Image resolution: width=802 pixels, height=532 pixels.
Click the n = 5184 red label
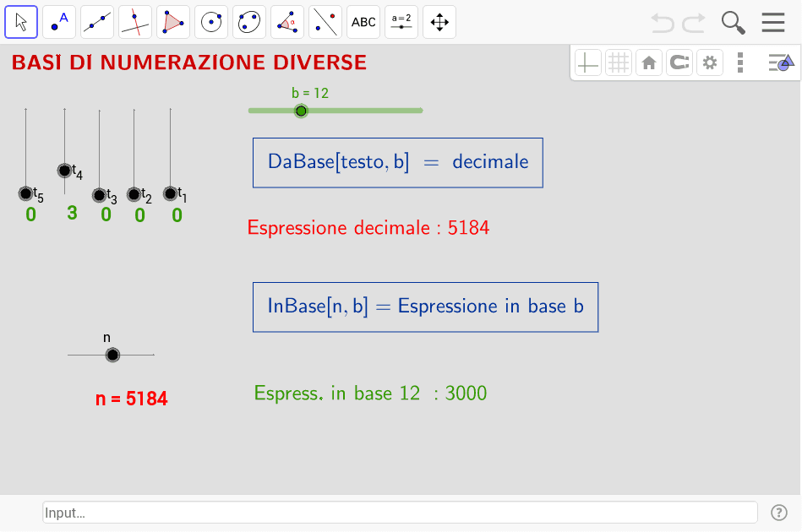click(x=132, y=399)
